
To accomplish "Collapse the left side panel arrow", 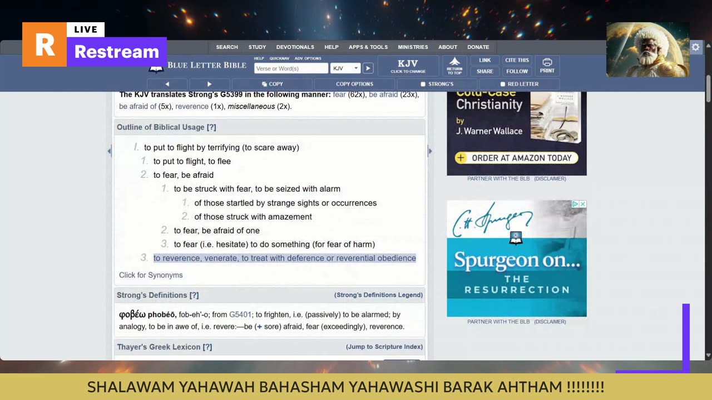I will (x=109, y=151).
